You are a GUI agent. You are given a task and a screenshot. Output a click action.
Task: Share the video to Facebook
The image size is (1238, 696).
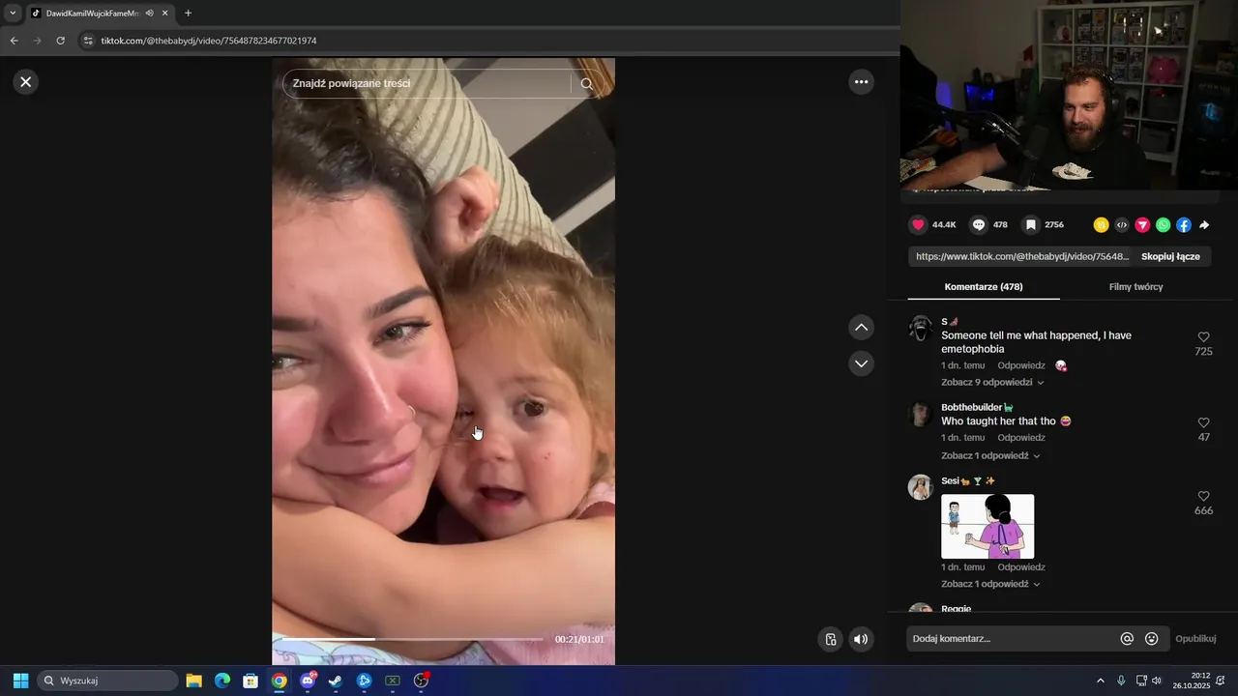(x=1184, y=225)
